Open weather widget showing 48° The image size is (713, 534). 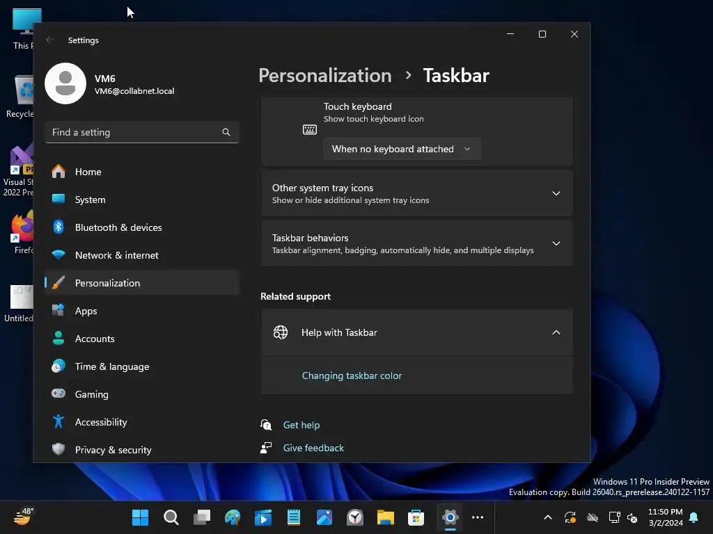(23, 517)
